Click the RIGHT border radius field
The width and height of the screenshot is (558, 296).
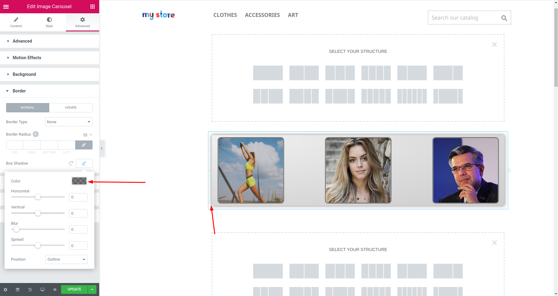(x=32, y=145)
